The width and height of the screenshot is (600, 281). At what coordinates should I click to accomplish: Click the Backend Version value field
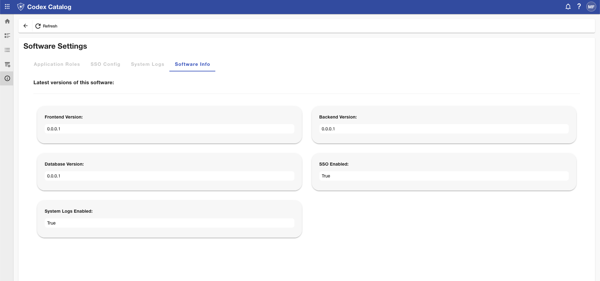[444, 129]
